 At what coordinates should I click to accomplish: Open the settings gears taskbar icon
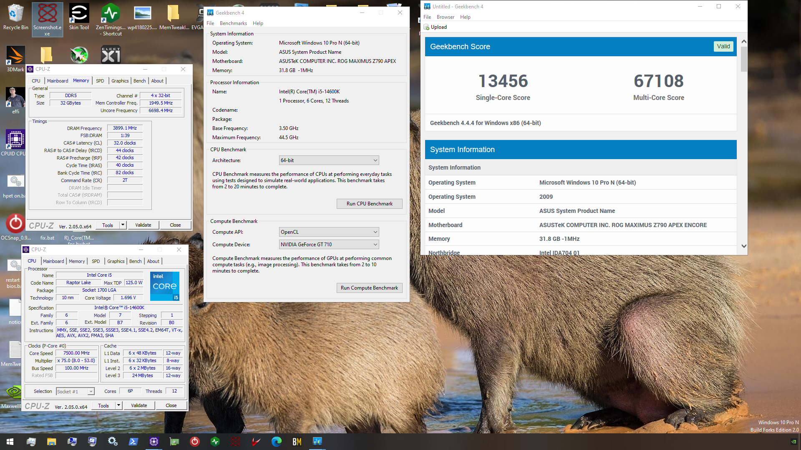click(x=113, y=441)
